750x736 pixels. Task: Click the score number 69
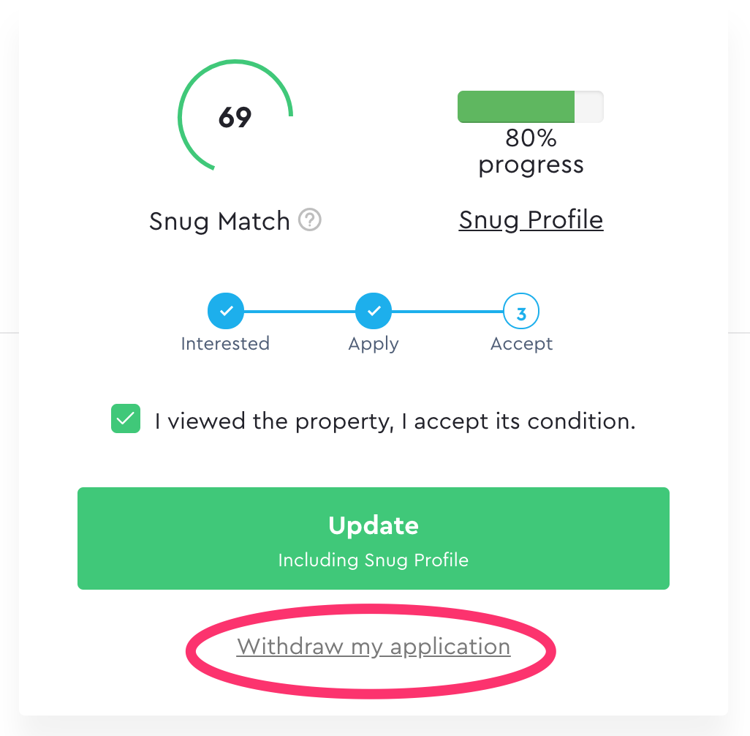[x=235, y=117]
